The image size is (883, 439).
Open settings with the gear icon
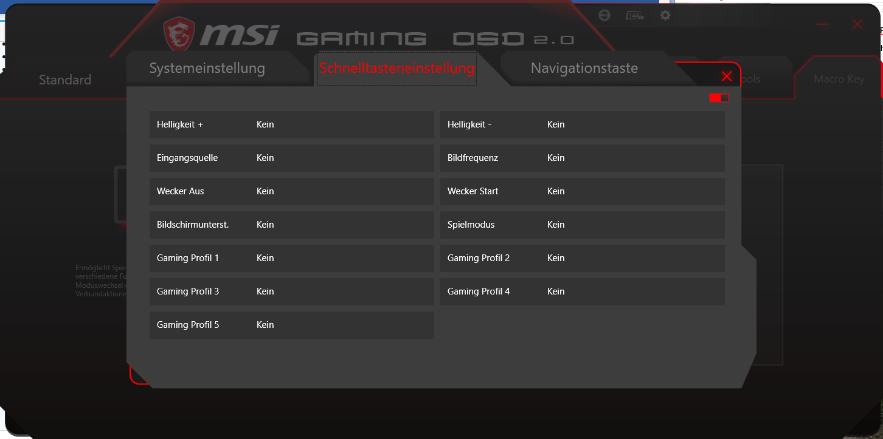[x=665, y=15]
